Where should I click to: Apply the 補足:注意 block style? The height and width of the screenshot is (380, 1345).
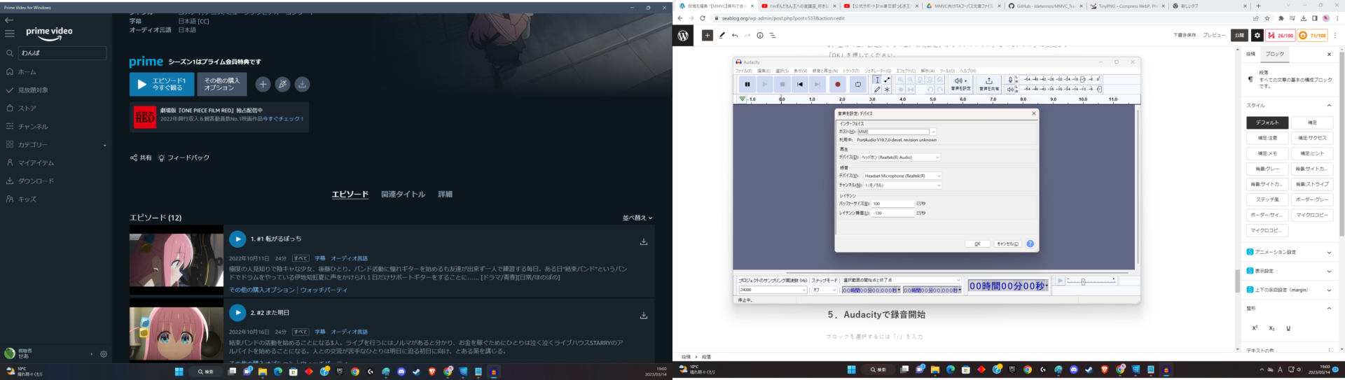(1267, 138)
